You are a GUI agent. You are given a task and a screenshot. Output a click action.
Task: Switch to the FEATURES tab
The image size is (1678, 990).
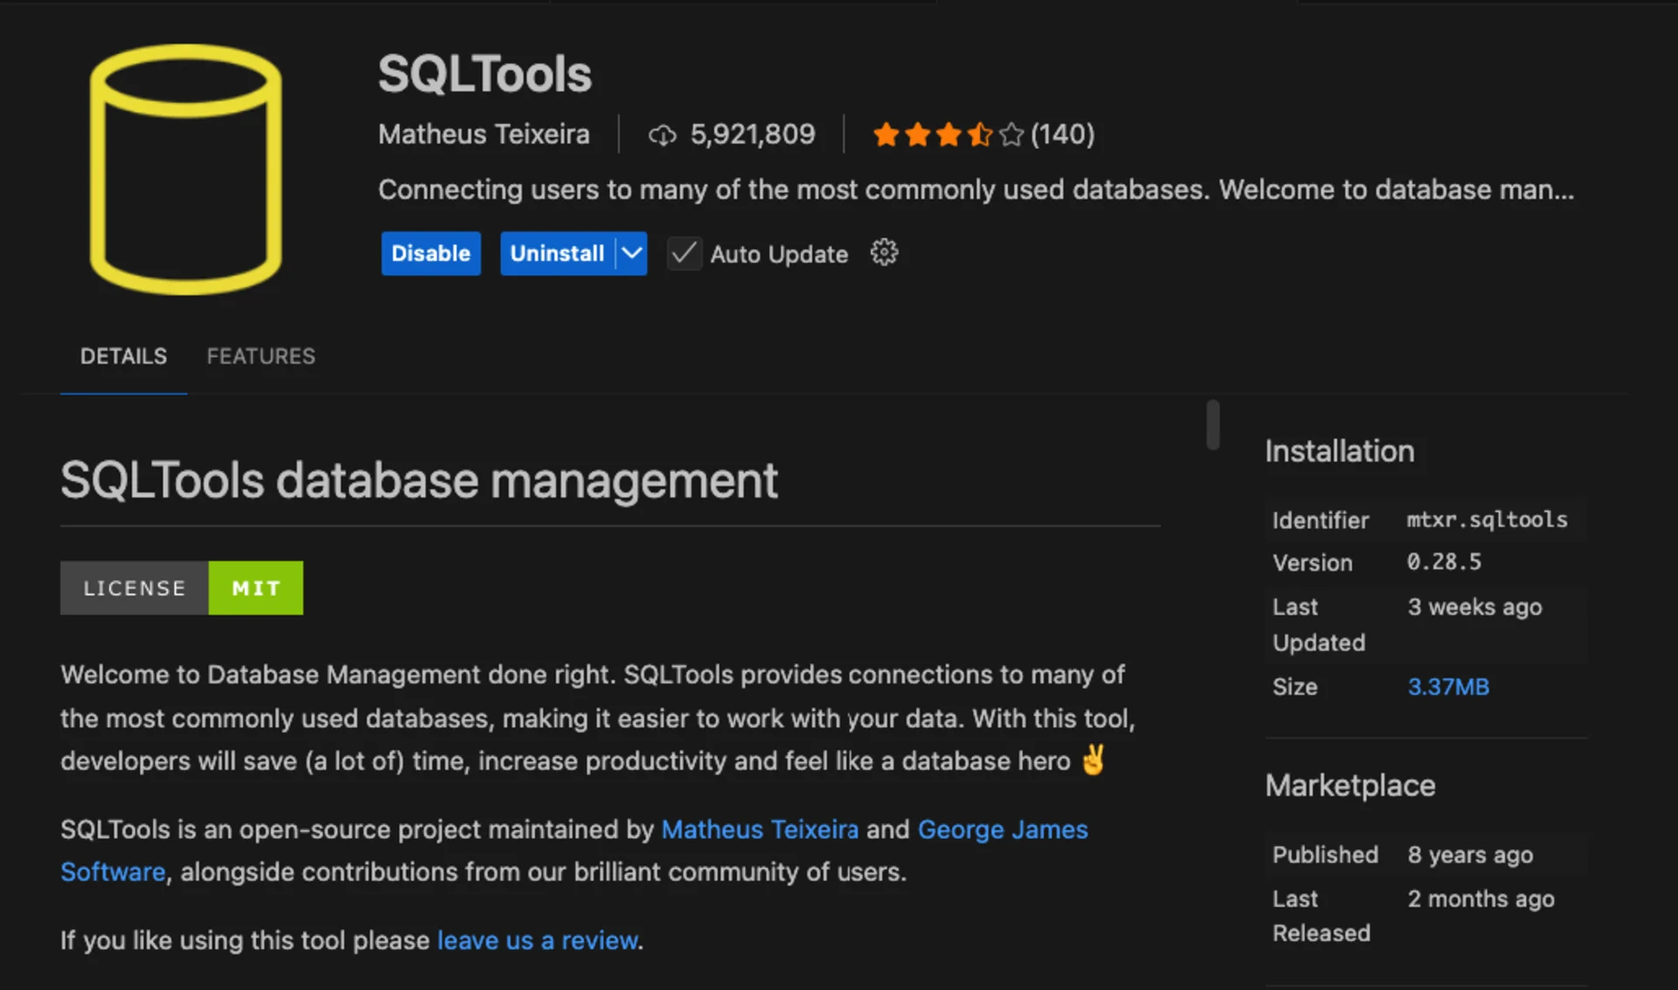260,357
